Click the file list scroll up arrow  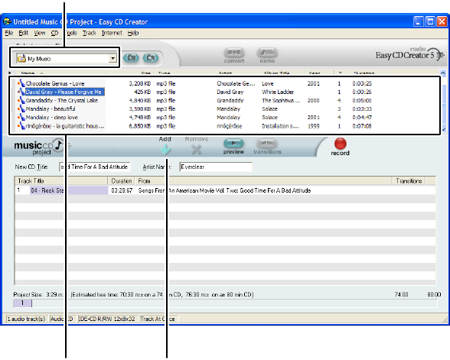click(x=443, y=73)
